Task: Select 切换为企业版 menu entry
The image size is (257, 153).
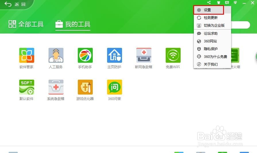Action: (x=212, y=25)
